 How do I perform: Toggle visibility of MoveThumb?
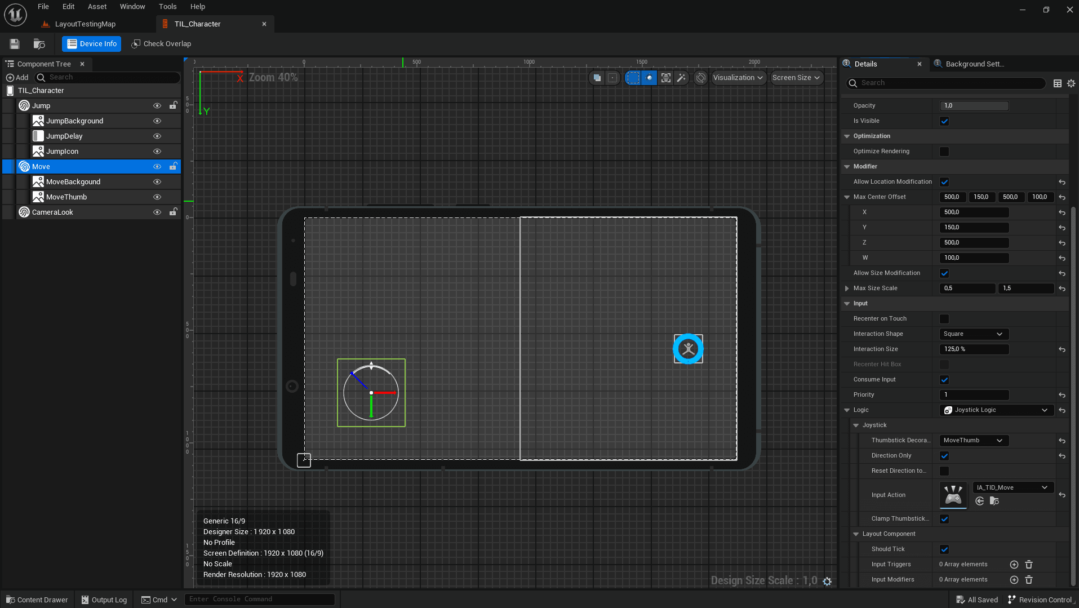(x=157, y=197)
